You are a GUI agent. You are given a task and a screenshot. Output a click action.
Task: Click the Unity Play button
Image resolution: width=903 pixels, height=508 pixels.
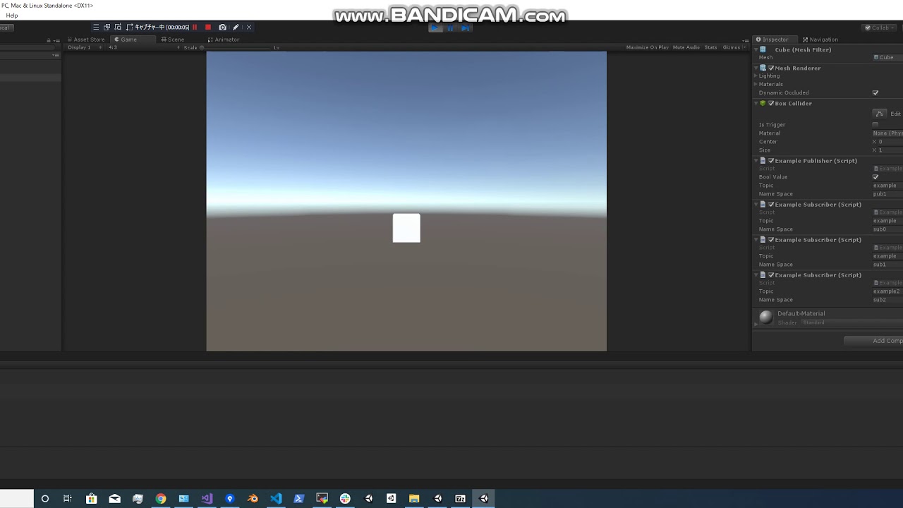[435, 28]
